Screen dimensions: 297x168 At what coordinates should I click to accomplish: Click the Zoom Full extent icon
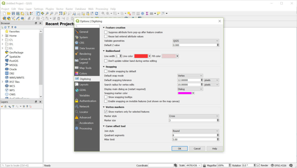pos(61,13)
